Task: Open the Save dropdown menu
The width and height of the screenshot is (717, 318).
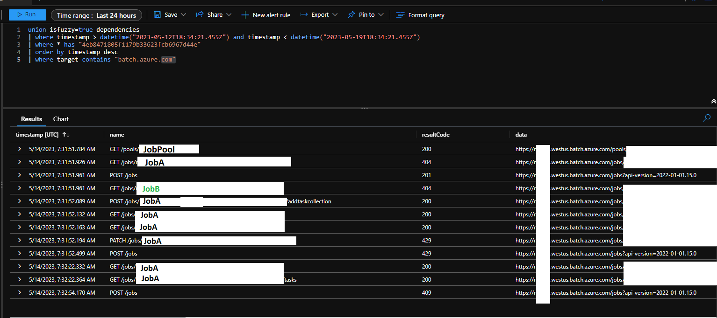Action: coord(184,14)
